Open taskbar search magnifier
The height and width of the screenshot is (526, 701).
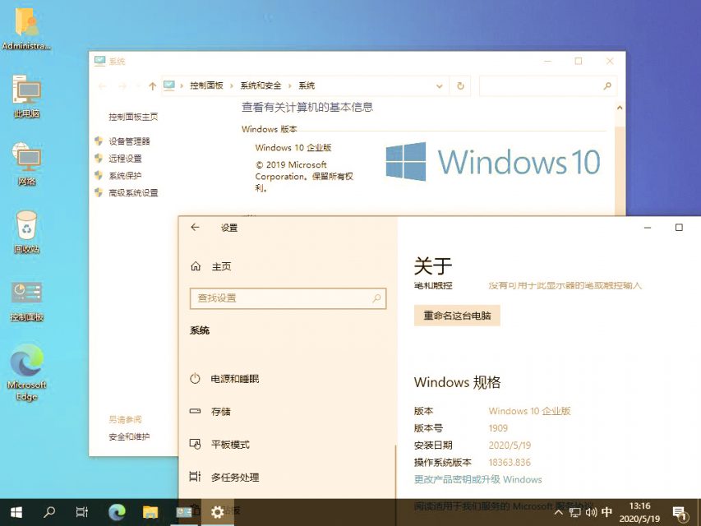[49, 512]
